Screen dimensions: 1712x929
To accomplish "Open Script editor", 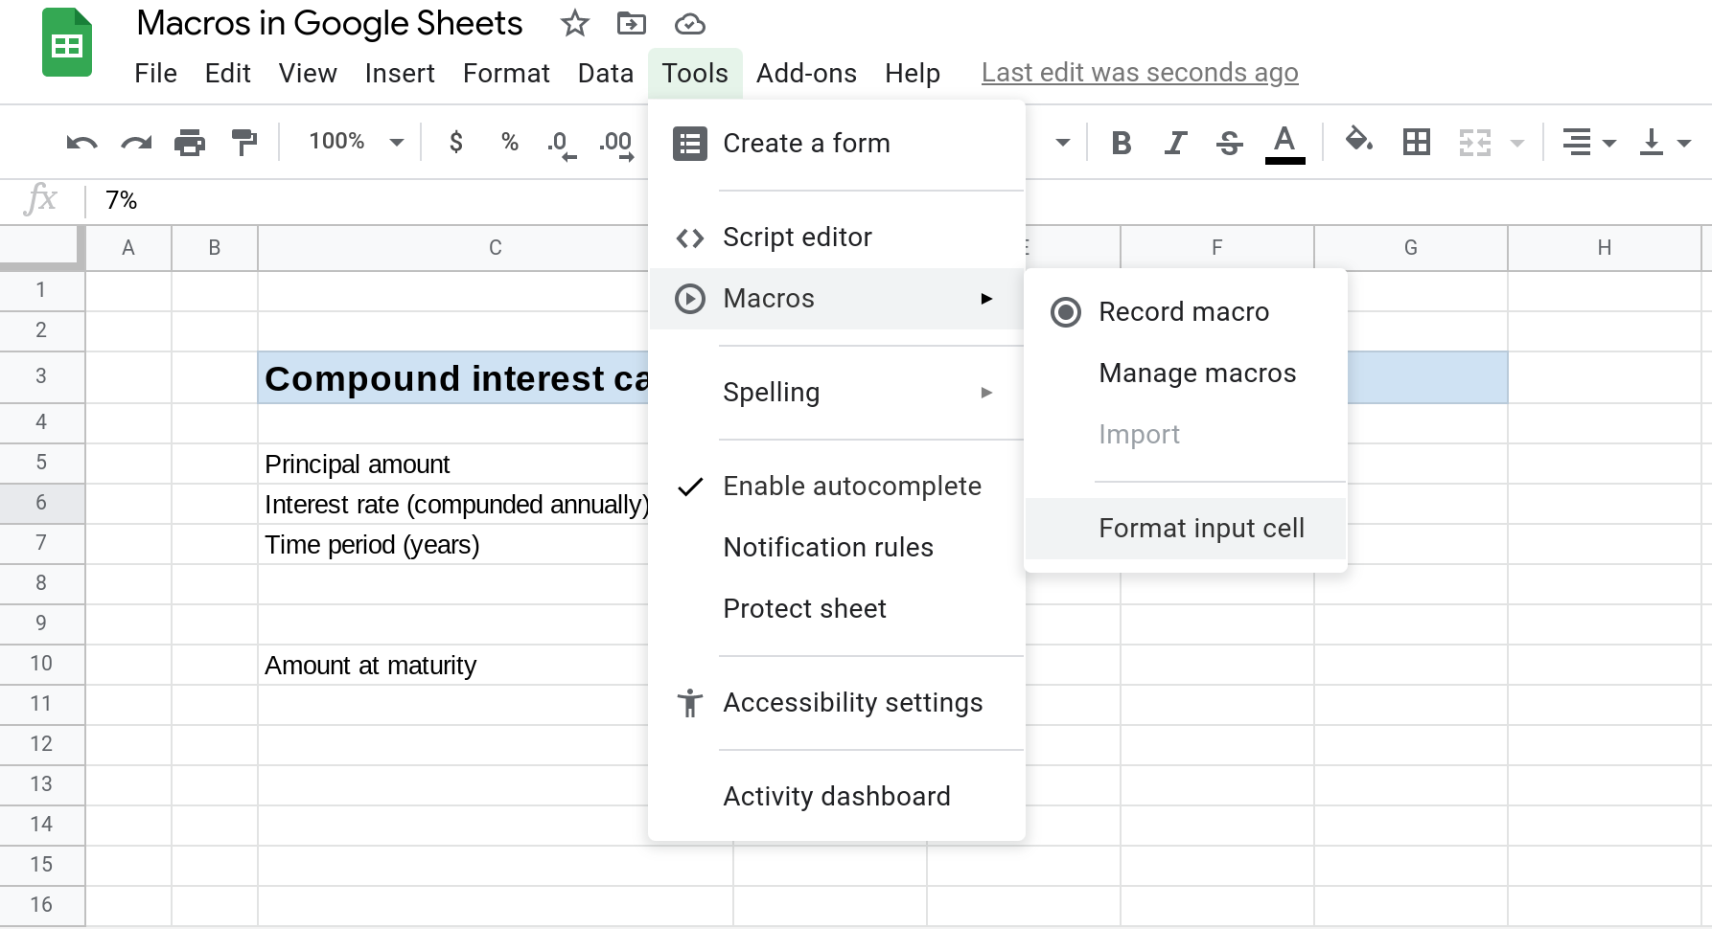I will click(x=837, y=238).
